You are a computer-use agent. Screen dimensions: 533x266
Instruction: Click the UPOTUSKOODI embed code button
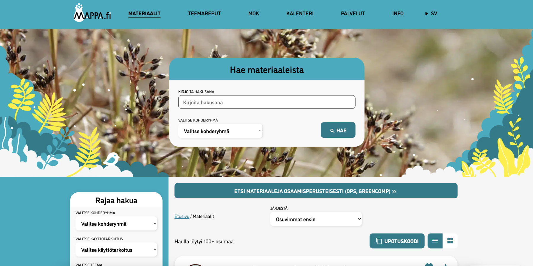pyautogui.click(x=397, y=241)
